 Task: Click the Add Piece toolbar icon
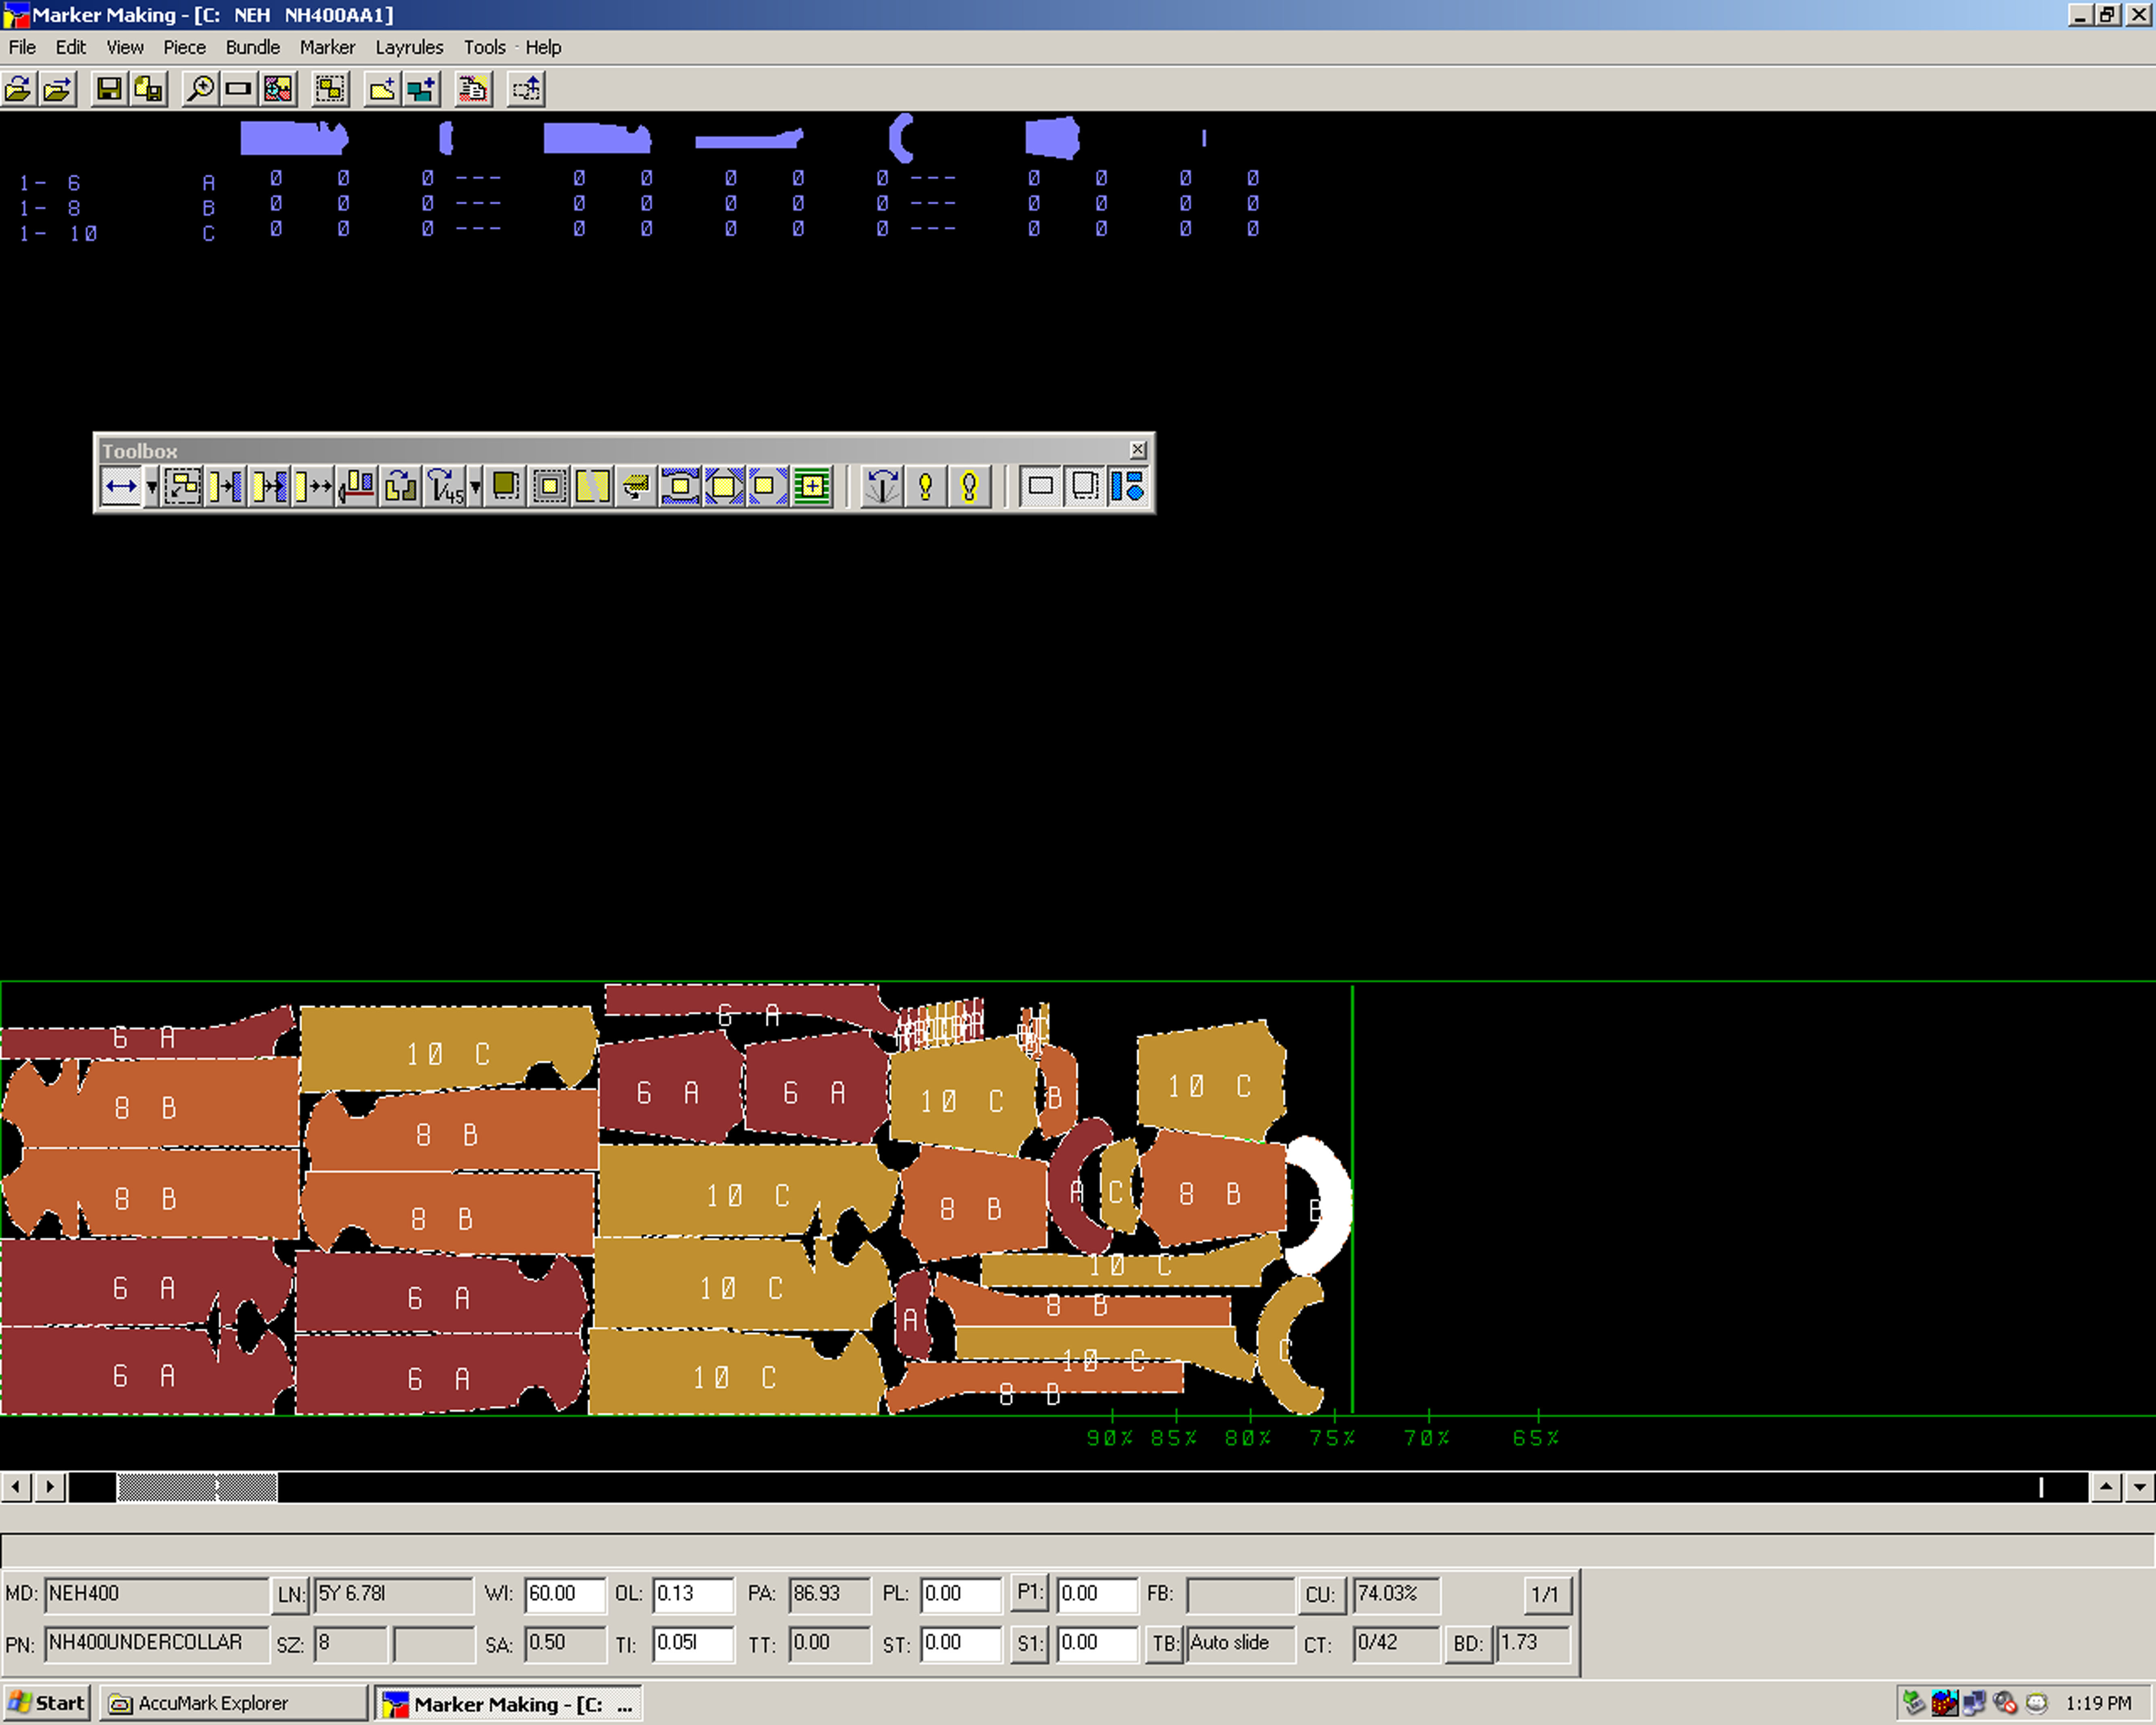(x=382, y=89)
